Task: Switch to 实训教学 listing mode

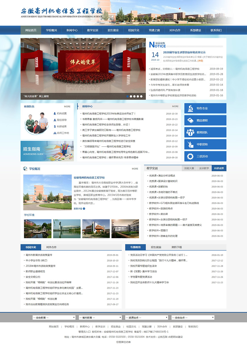Action: pos(204,168)
